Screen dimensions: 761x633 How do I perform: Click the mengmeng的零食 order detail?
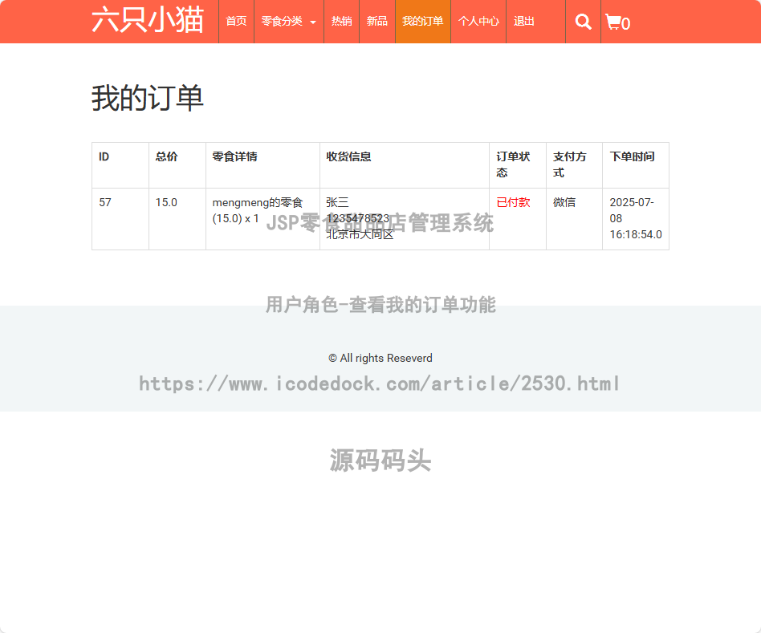tap(257, 210)
